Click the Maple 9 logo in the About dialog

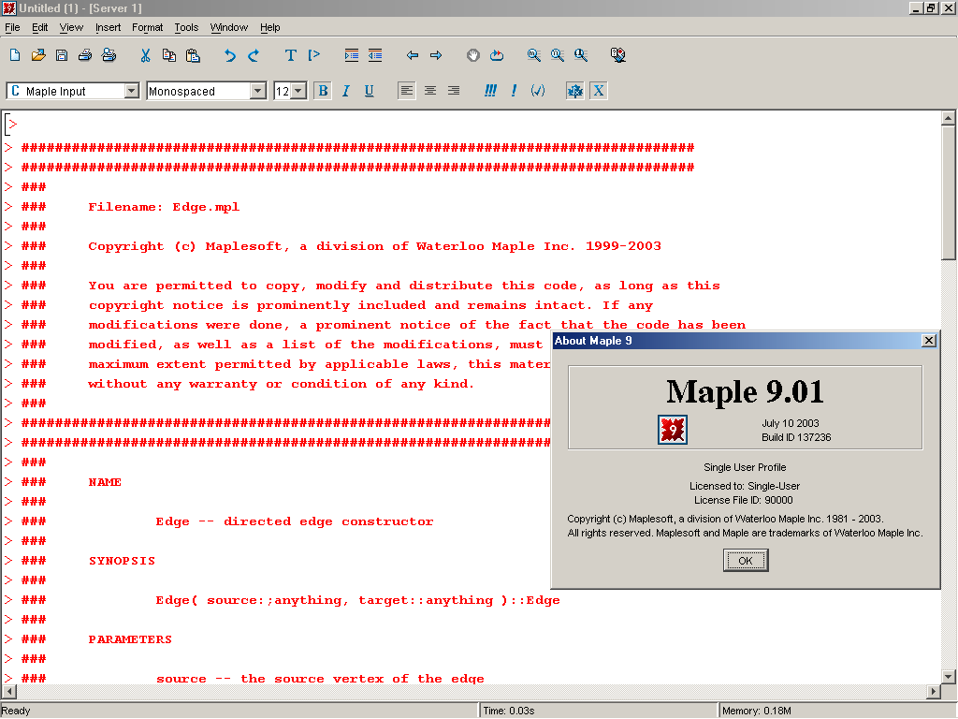point(673,429)
